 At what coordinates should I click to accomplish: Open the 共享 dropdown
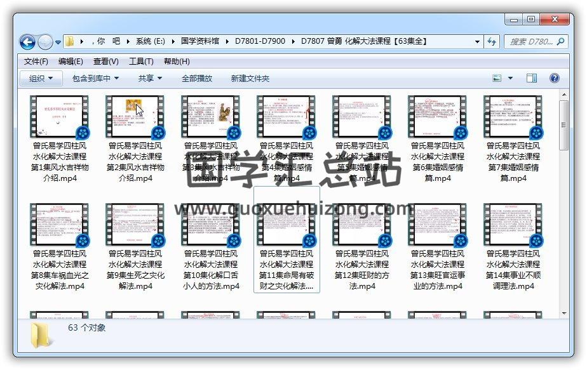point(150,78)
